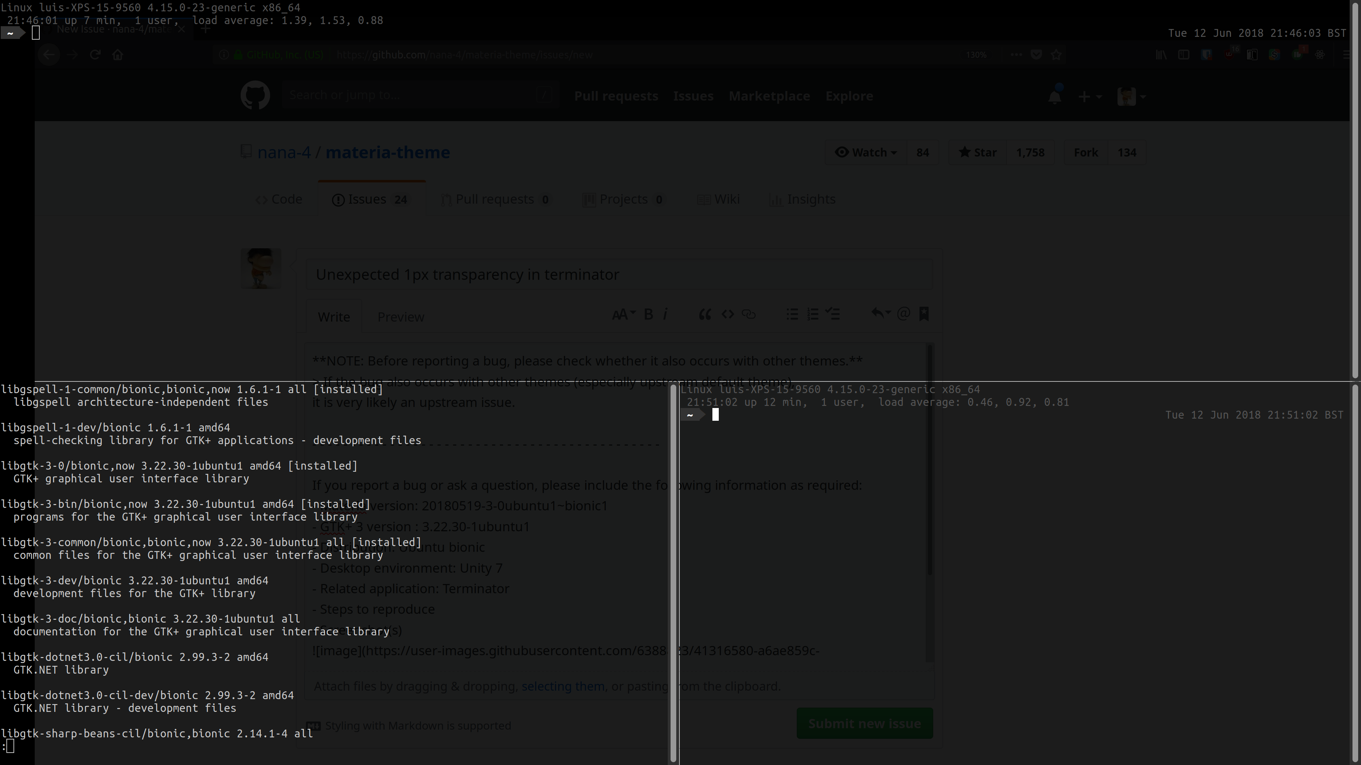Save page to Pocket

pyautogui.click(x=1036, y=55)
